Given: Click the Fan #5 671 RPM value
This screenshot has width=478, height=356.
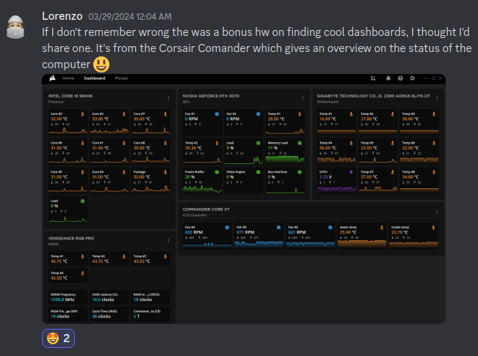Looking at the screenshot, I should point(245,232).
